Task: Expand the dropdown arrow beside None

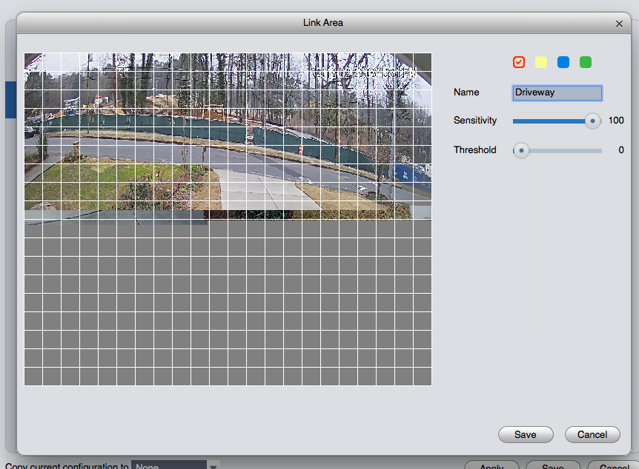Action: click(213, 465)
